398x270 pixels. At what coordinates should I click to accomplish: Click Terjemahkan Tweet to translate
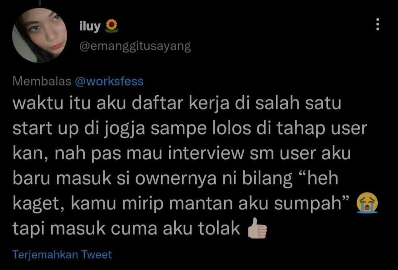(x=62, y=255)
